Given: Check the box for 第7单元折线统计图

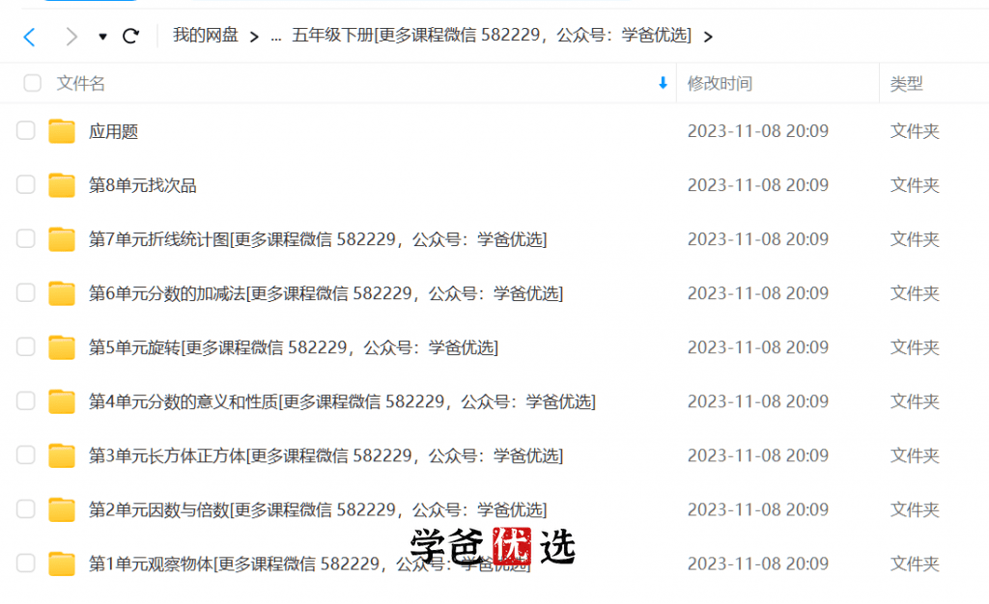Looking at the screenshot, I should click(26, 238).
